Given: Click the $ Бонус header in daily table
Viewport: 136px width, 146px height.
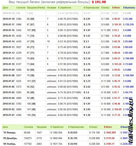Looking at the screenshot, I should pyautogui.click(x=105, y=8).
